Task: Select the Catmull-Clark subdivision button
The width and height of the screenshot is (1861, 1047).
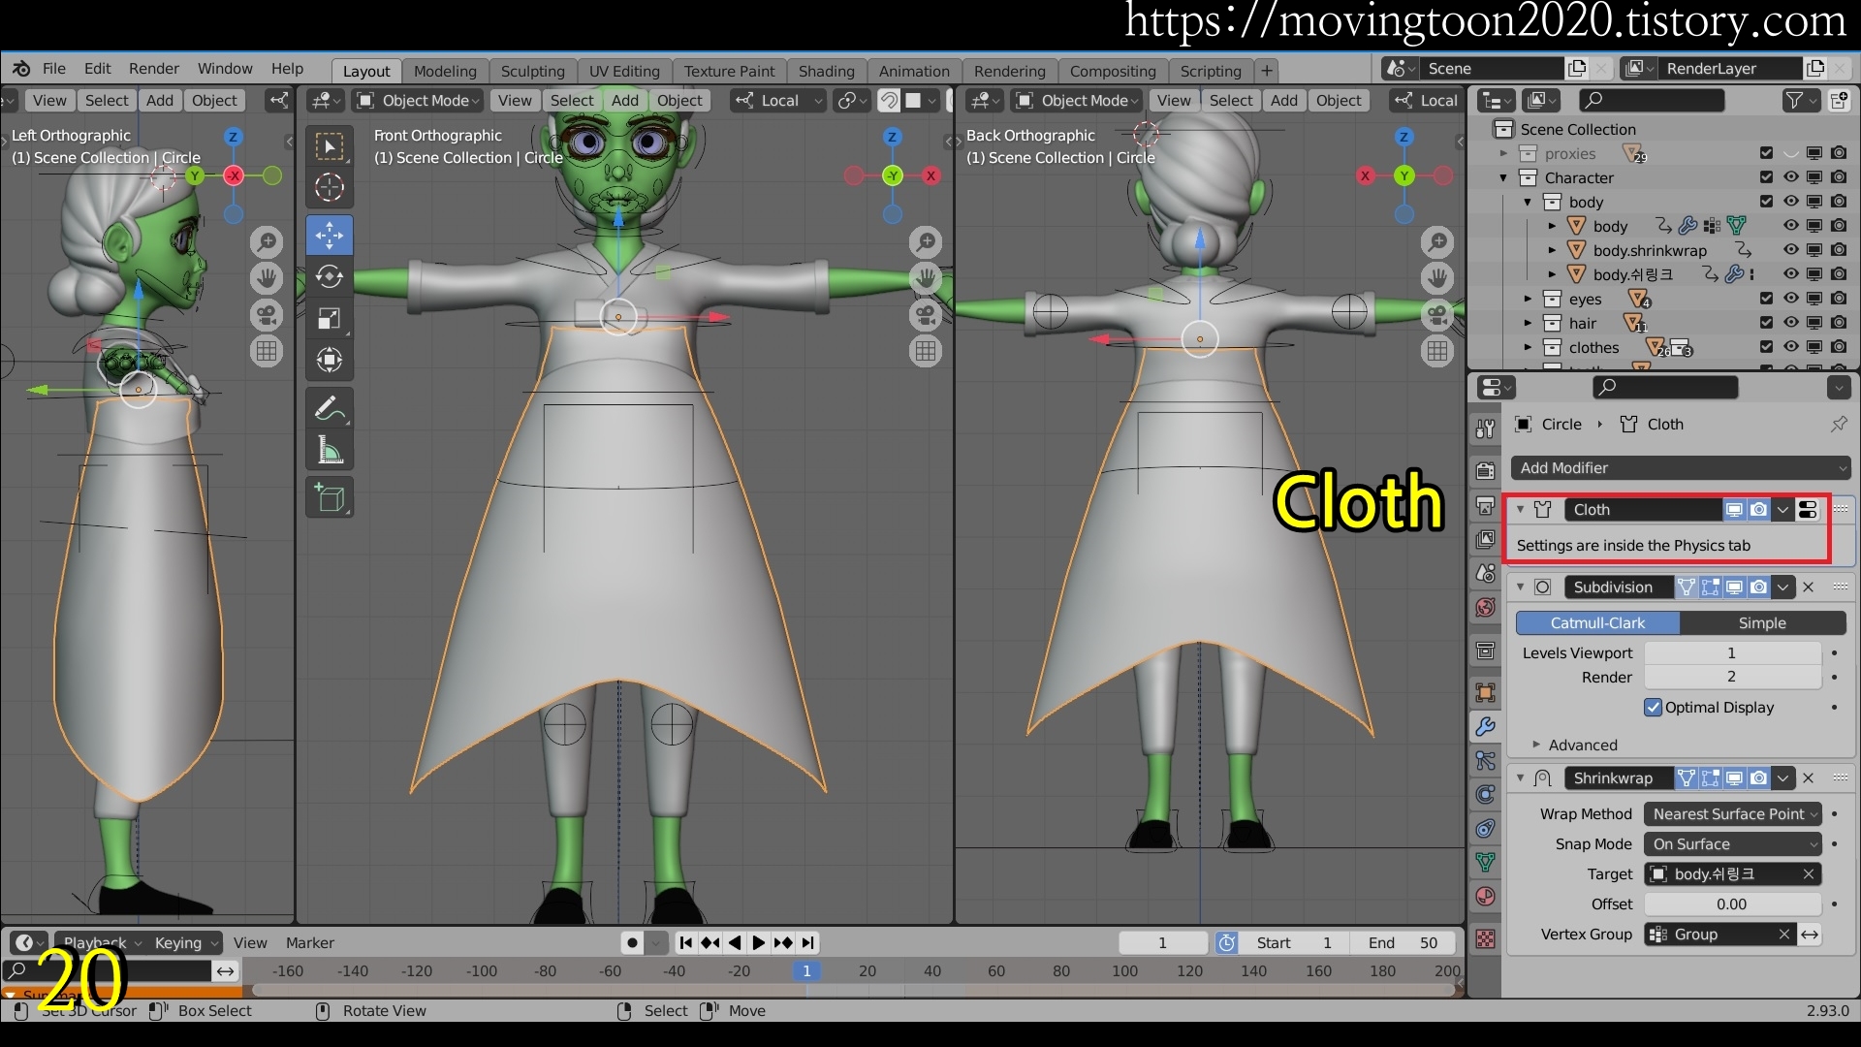Action: 1597,623
